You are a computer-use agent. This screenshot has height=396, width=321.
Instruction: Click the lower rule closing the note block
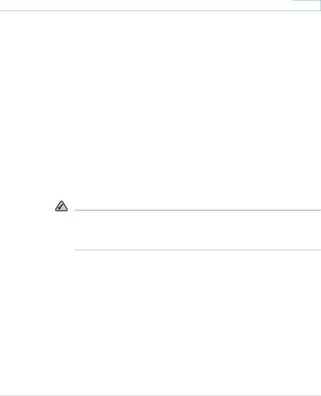point(198,250)
